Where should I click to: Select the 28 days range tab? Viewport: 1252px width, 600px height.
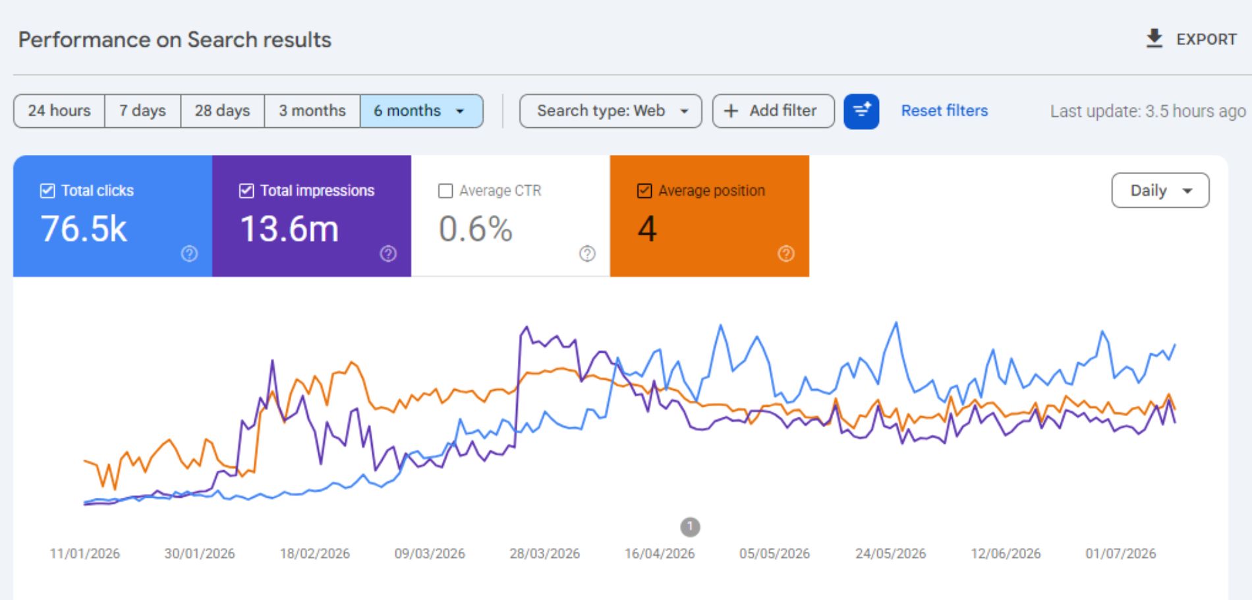pyautogui.click(x=222, y=111)
